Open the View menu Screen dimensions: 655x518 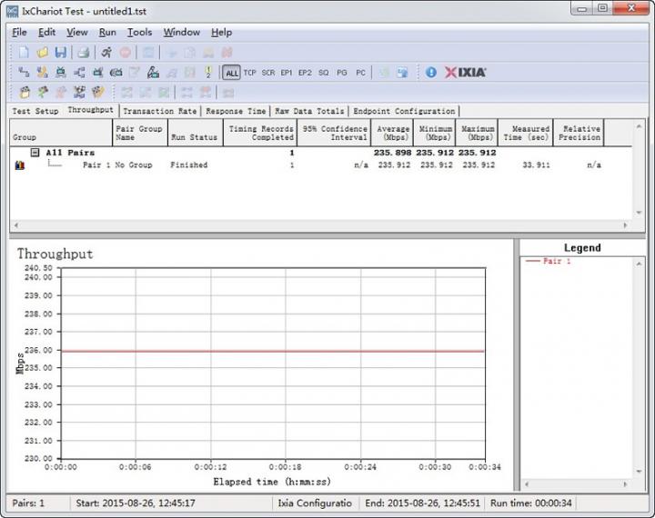tap(76, 32)
